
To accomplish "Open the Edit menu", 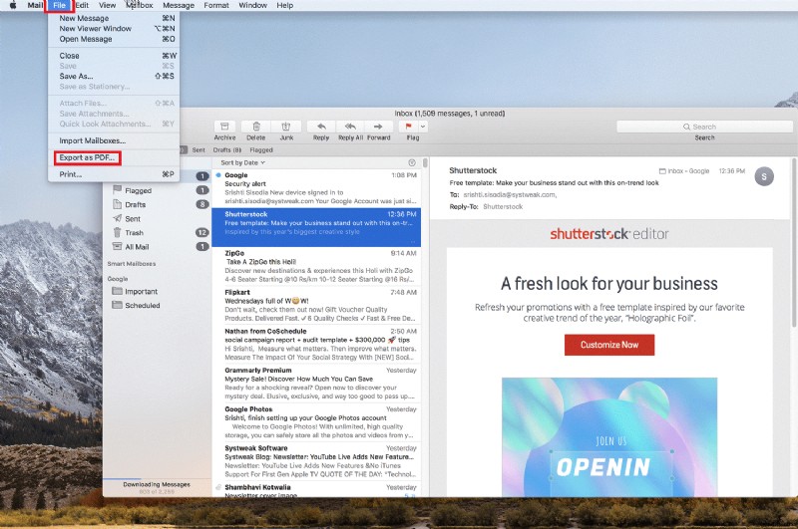I will [x=82, y=5].
